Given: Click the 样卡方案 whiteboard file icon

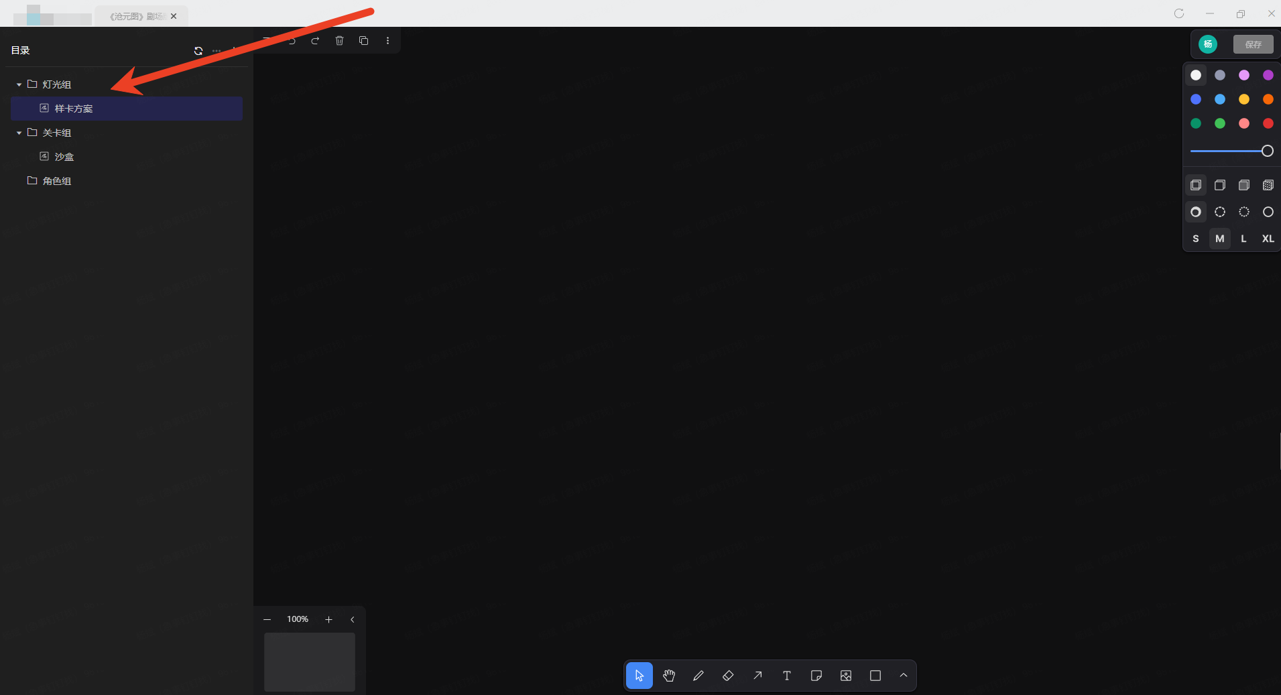Looking at the screenshot, I should click(x=44, y=109).
